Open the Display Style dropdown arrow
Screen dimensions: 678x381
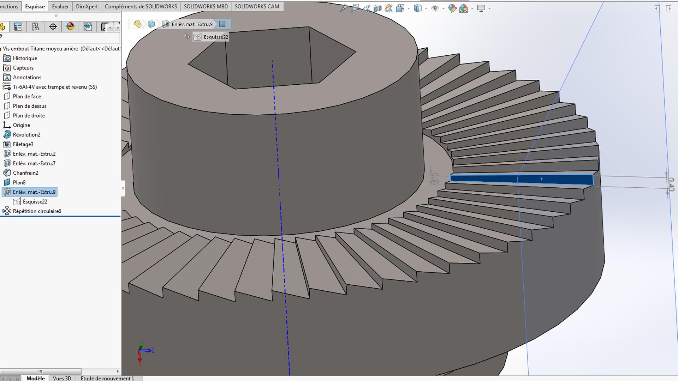click(426, 8)
